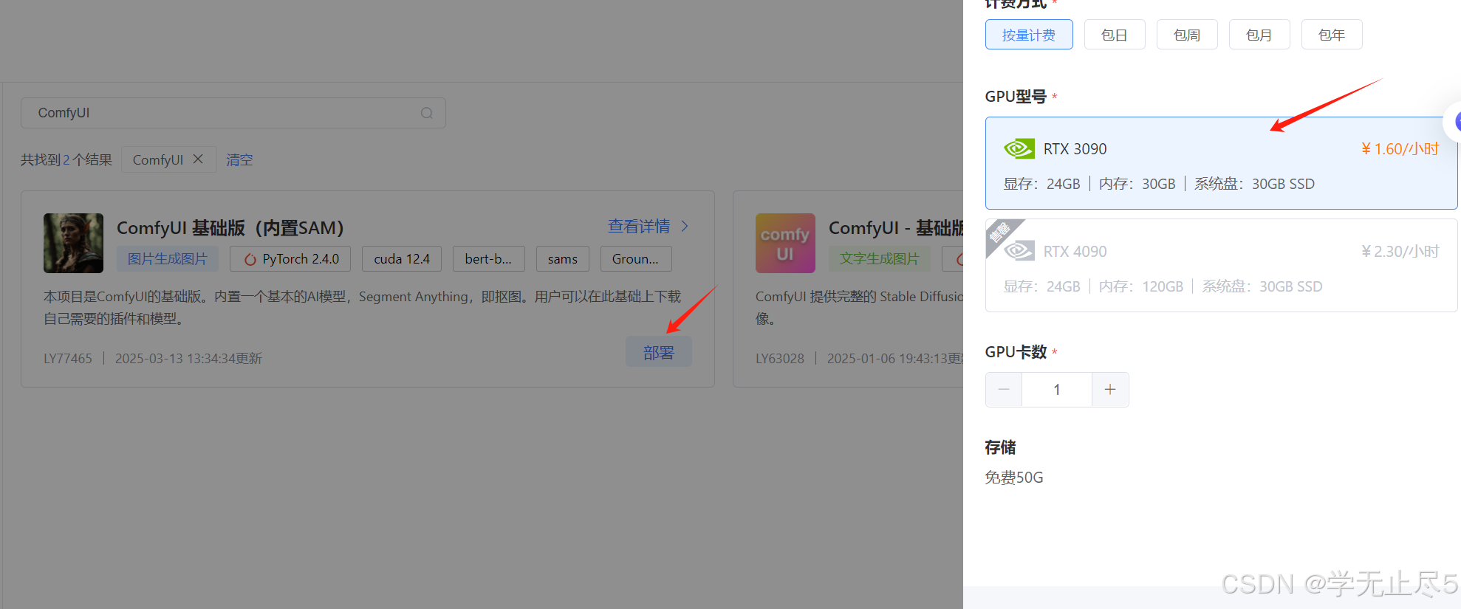Click the 2025-03-13 13:34:34更新 timestamp

pos(188,359)
